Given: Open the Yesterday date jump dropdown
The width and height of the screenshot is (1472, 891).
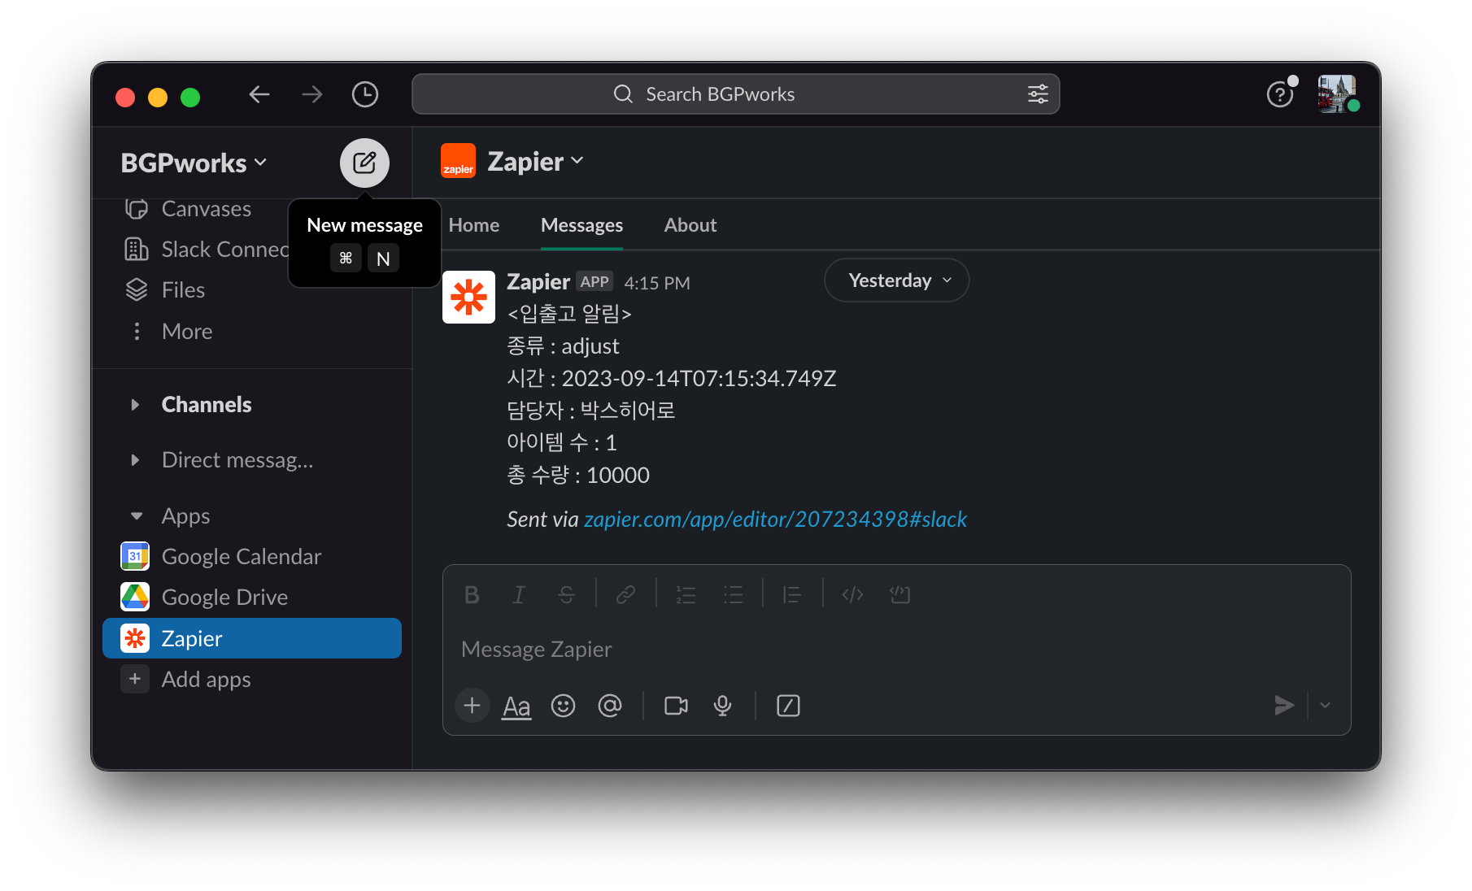Looking at the screenshot, I should coord(896,280).
